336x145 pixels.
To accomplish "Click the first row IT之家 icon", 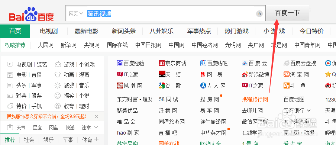I will click(120, 74).
